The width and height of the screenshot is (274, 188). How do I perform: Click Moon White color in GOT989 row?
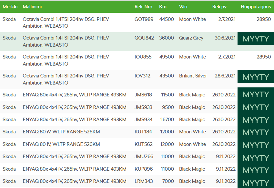[192, 19]
